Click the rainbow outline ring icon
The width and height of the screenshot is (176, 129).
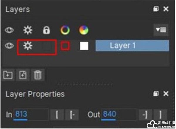tap(65, 30)
